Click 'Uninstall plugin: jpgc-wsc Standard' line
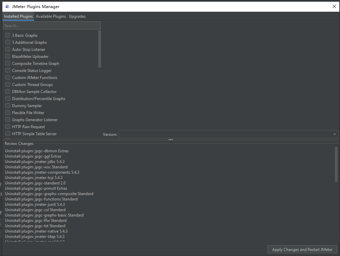This screenshot has height=256, width=340. (36, 167)
